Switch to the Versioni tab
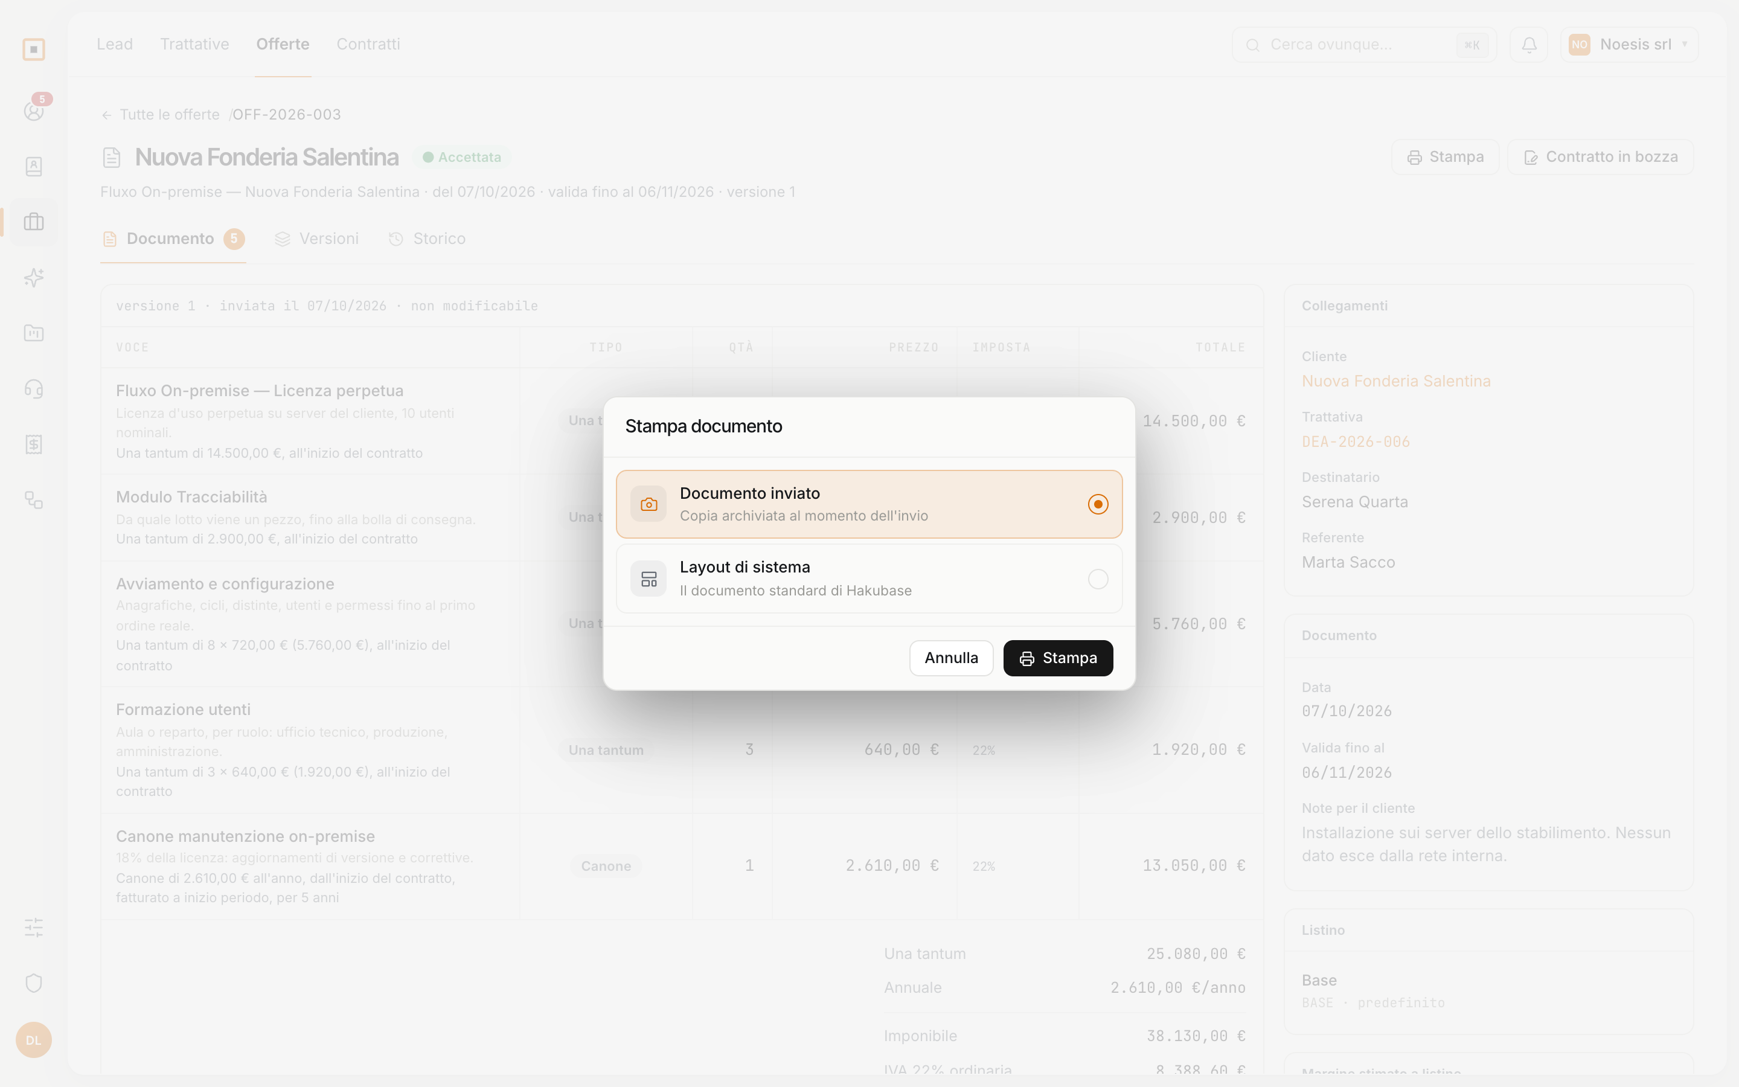Screen dimensions: 1739x1087 coord(317,239)
